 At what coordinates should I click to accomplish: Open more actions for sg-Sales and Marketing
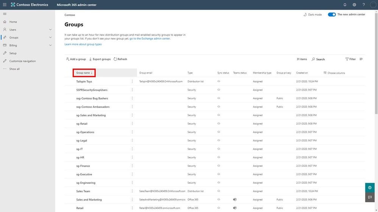pos(132,115)
